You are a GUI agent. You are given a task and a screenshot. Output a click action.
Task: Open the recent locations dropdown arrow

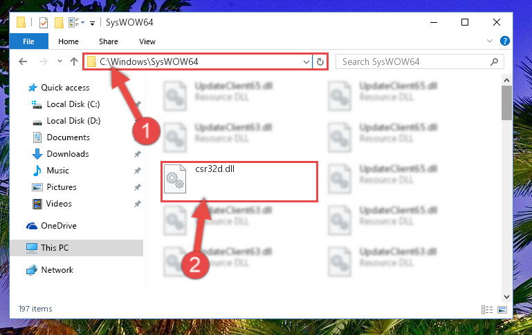point(59,61)
